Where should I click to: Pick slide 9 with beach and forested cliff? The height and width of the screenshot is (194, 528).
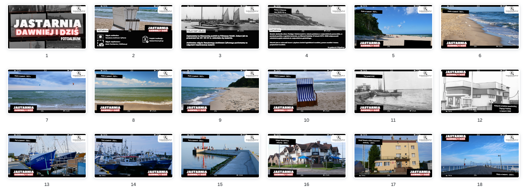(220, 91)
